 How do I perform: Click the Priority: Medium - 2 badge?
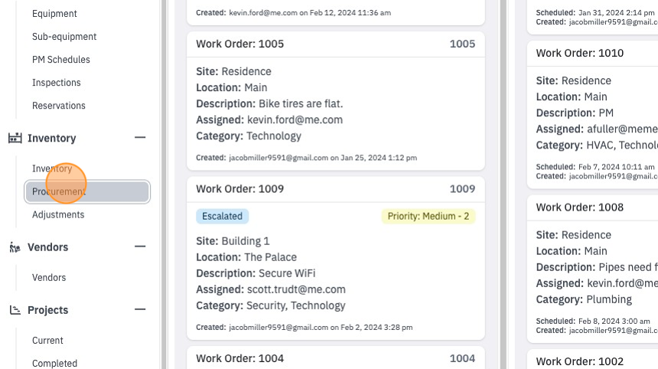(428, 216)
